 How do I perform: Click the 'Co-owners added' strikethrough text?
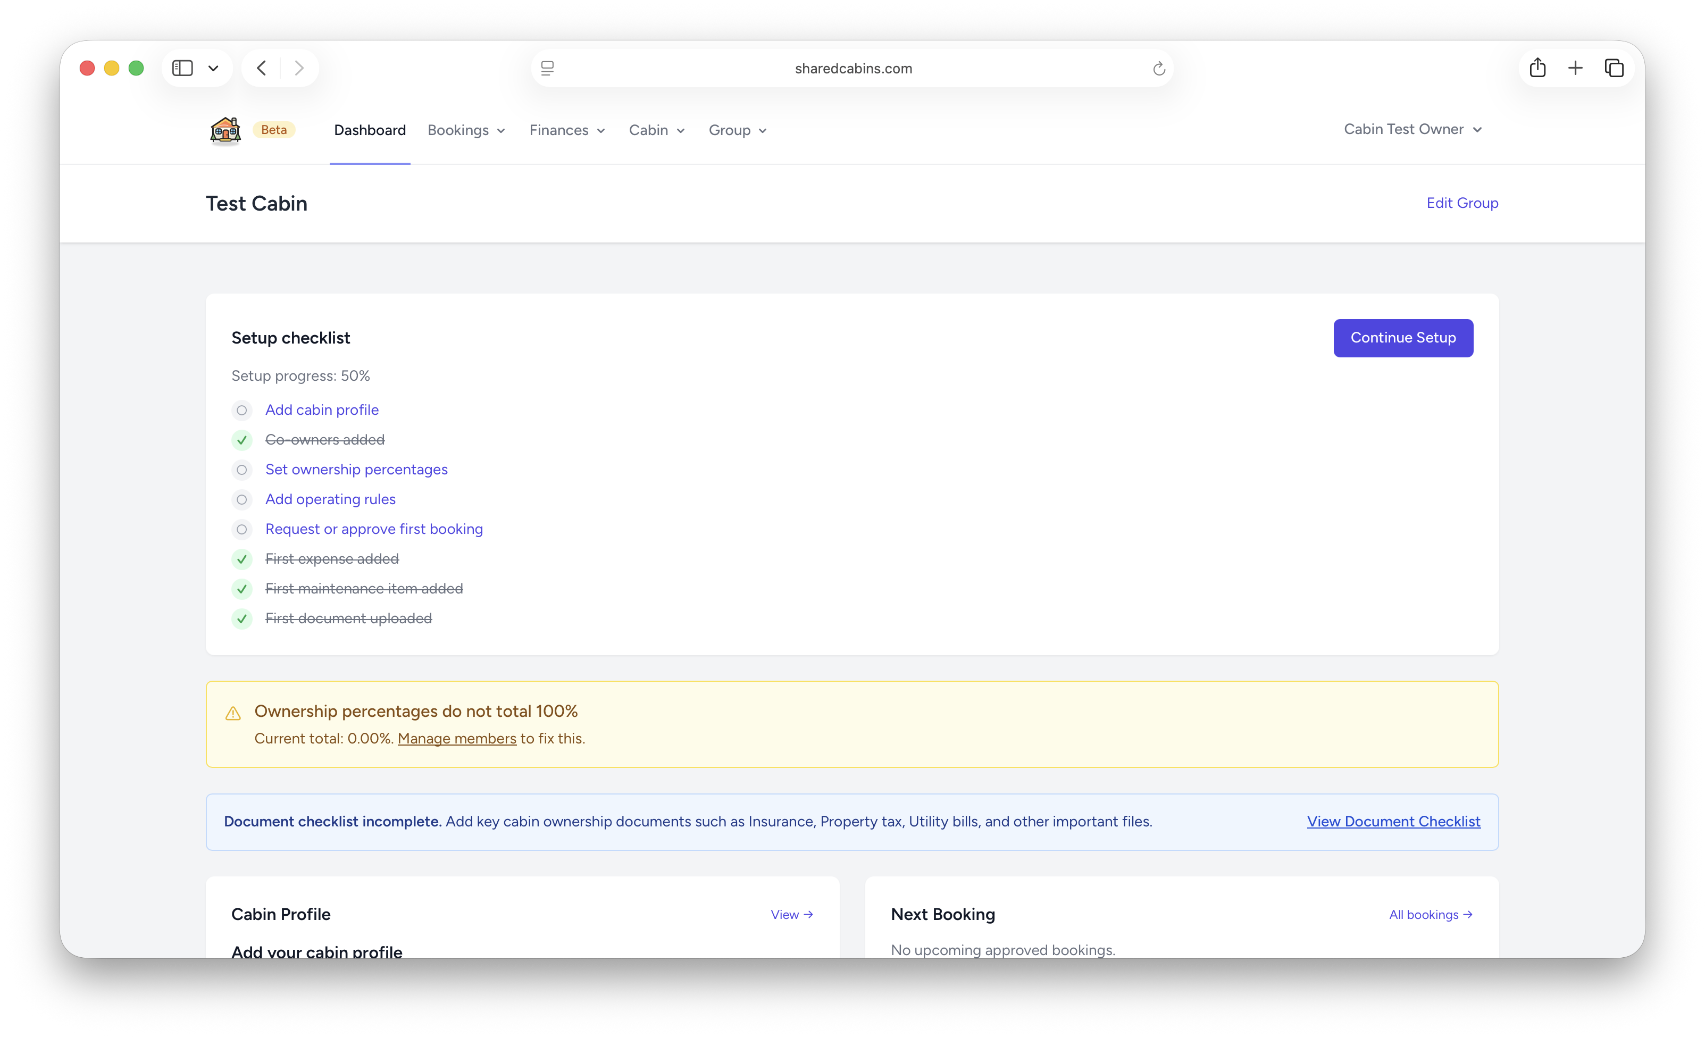coord(324,439)
